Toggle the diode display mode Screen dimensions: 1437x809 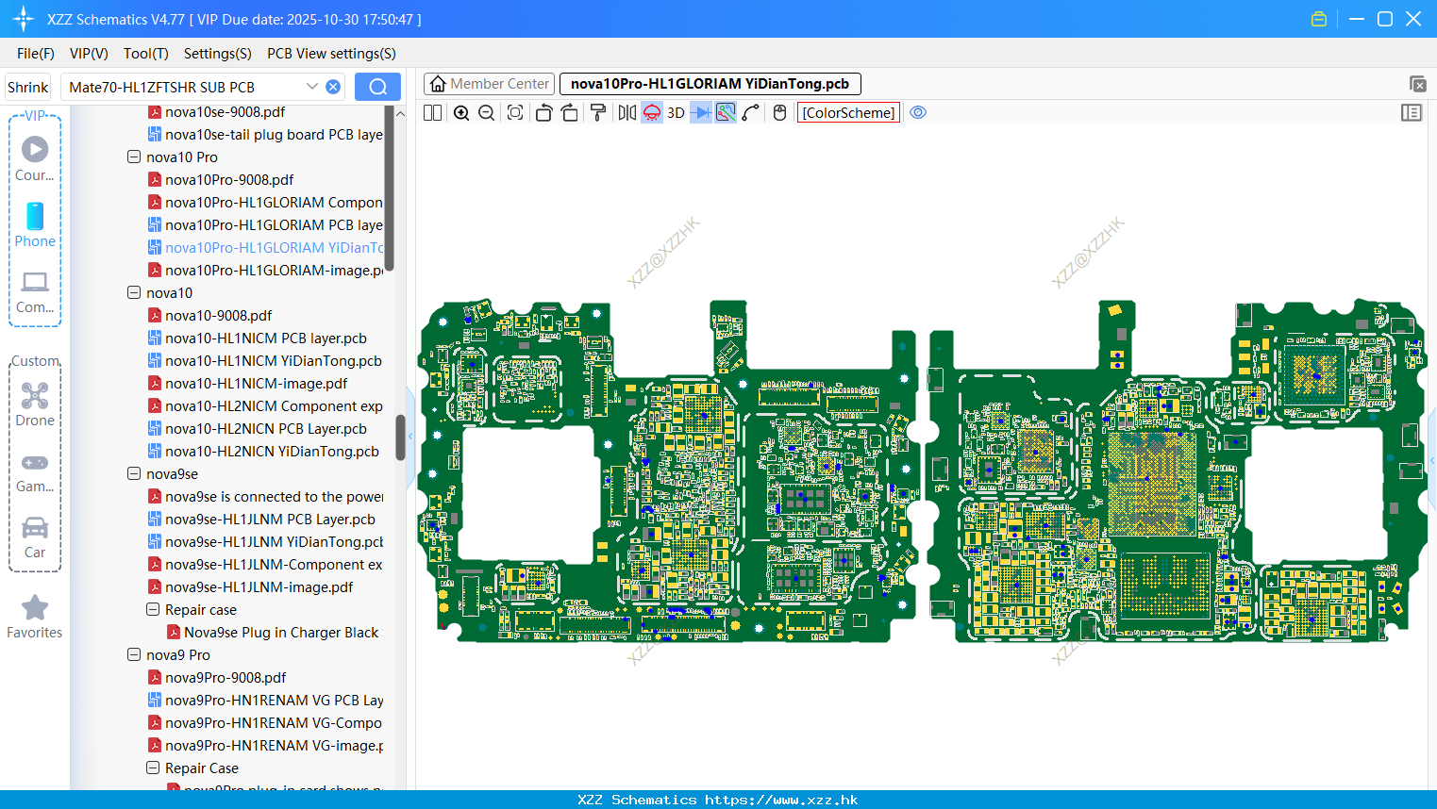(700, 113)
